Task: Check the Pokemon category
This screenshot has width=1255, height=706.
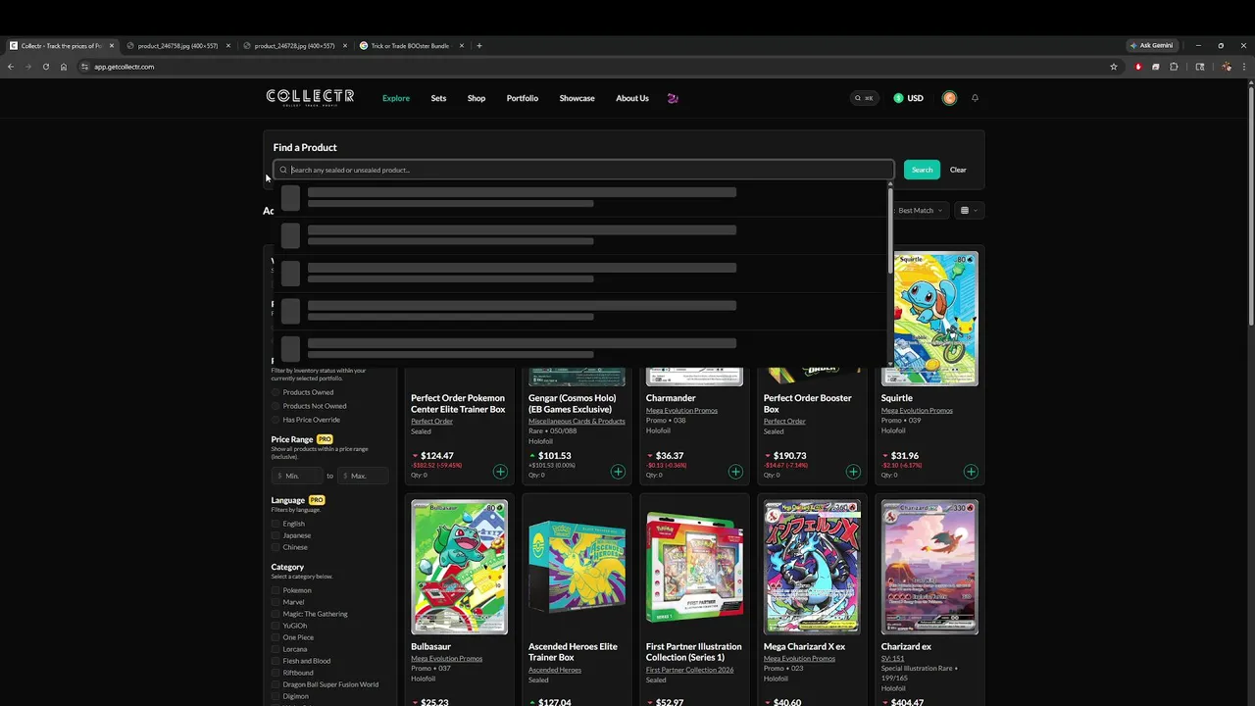Action: (276, 590)
